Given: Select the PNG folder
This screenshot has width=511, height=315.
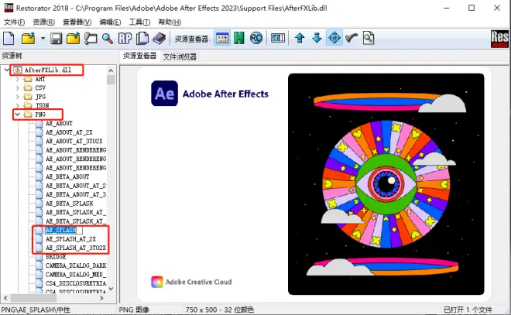Looking at the screenshot, I should click(x=40, y=115).
